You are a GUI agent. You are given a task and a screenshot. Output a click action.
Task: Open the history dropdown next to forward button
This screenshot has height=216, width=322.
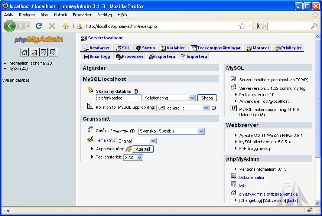pyautogui.click(x=28, y=26)
